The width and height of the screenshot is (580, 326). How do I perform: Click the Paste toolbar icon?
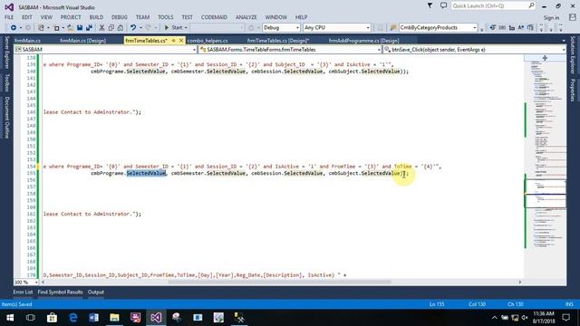coord(121,28)
